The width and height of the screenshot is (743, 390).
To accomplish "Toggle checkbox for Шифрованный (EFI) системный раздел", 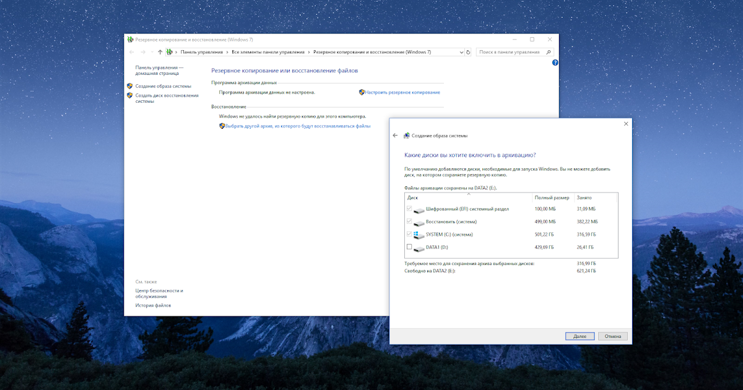I will 409,209.
